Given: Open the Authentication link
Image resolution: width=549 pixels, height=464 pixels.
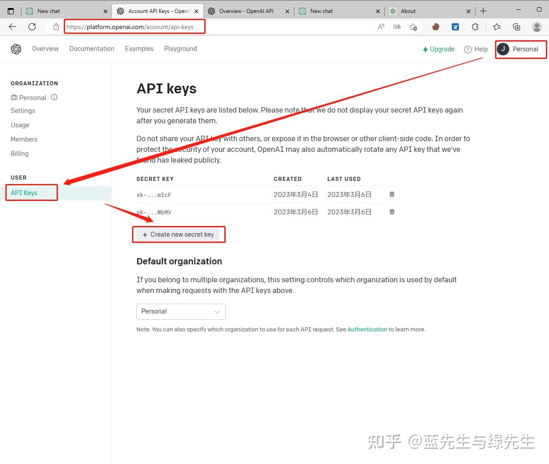Looking at the screenshot, I should (367, 329).
